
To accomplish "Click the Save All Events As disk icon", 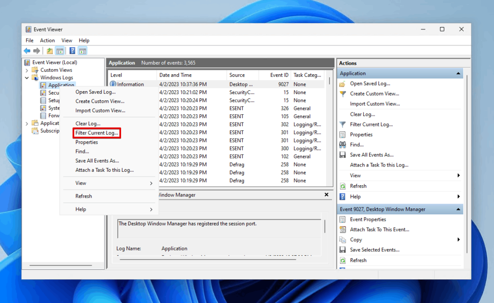I will [343, 154].
